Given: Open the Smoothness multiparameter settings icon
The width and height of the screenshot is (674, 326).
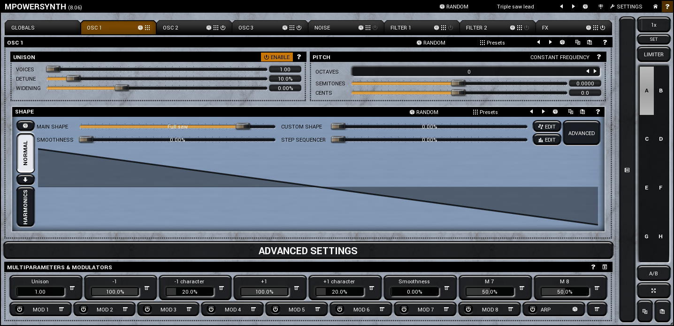Looking at the screenshot, I should [447, 288].
